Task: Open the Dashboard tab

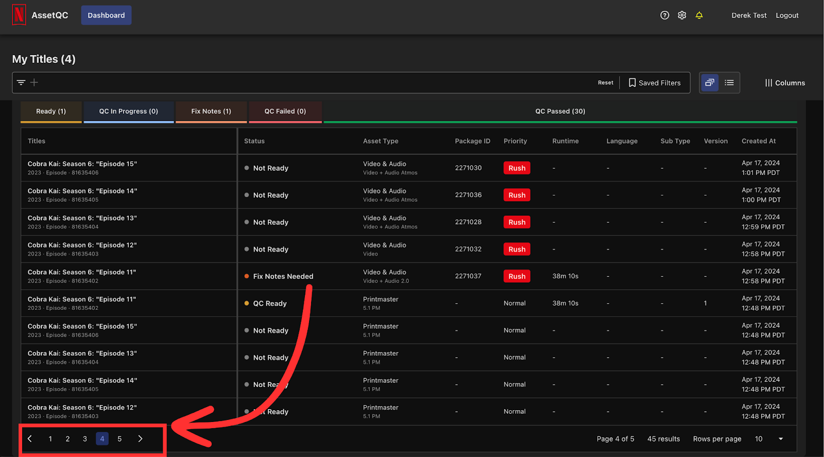Action: (106, 15)
